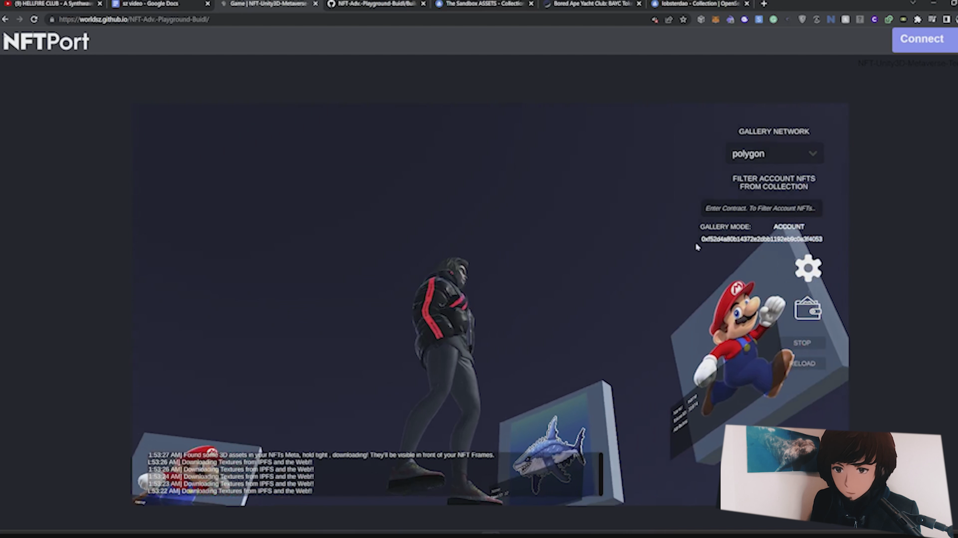Click the GALLERY NETWORK label
Image resolution: width=958 pixels, height=538 pixels.
pos(774,132)
